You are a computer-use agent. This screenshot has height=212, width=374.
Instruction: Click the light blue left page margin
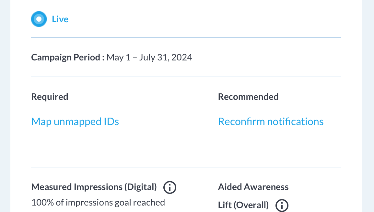(5, 106)
